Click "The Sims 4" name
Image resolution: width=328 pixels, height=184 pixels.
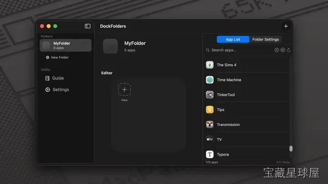click(226, 65)
